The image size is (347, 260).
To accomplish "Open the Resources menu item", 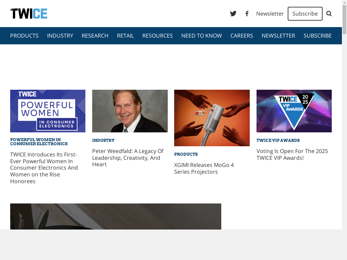I will (x=157, y=36).
